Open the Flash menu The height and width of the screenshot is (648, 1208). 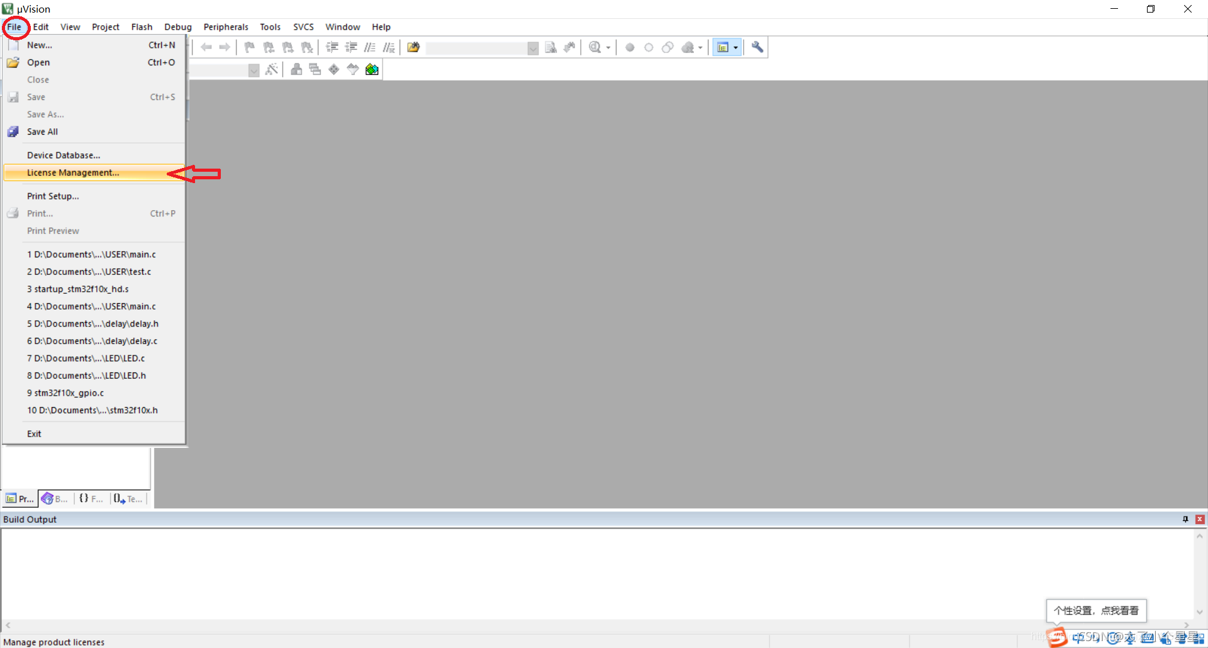pos(142,27)
